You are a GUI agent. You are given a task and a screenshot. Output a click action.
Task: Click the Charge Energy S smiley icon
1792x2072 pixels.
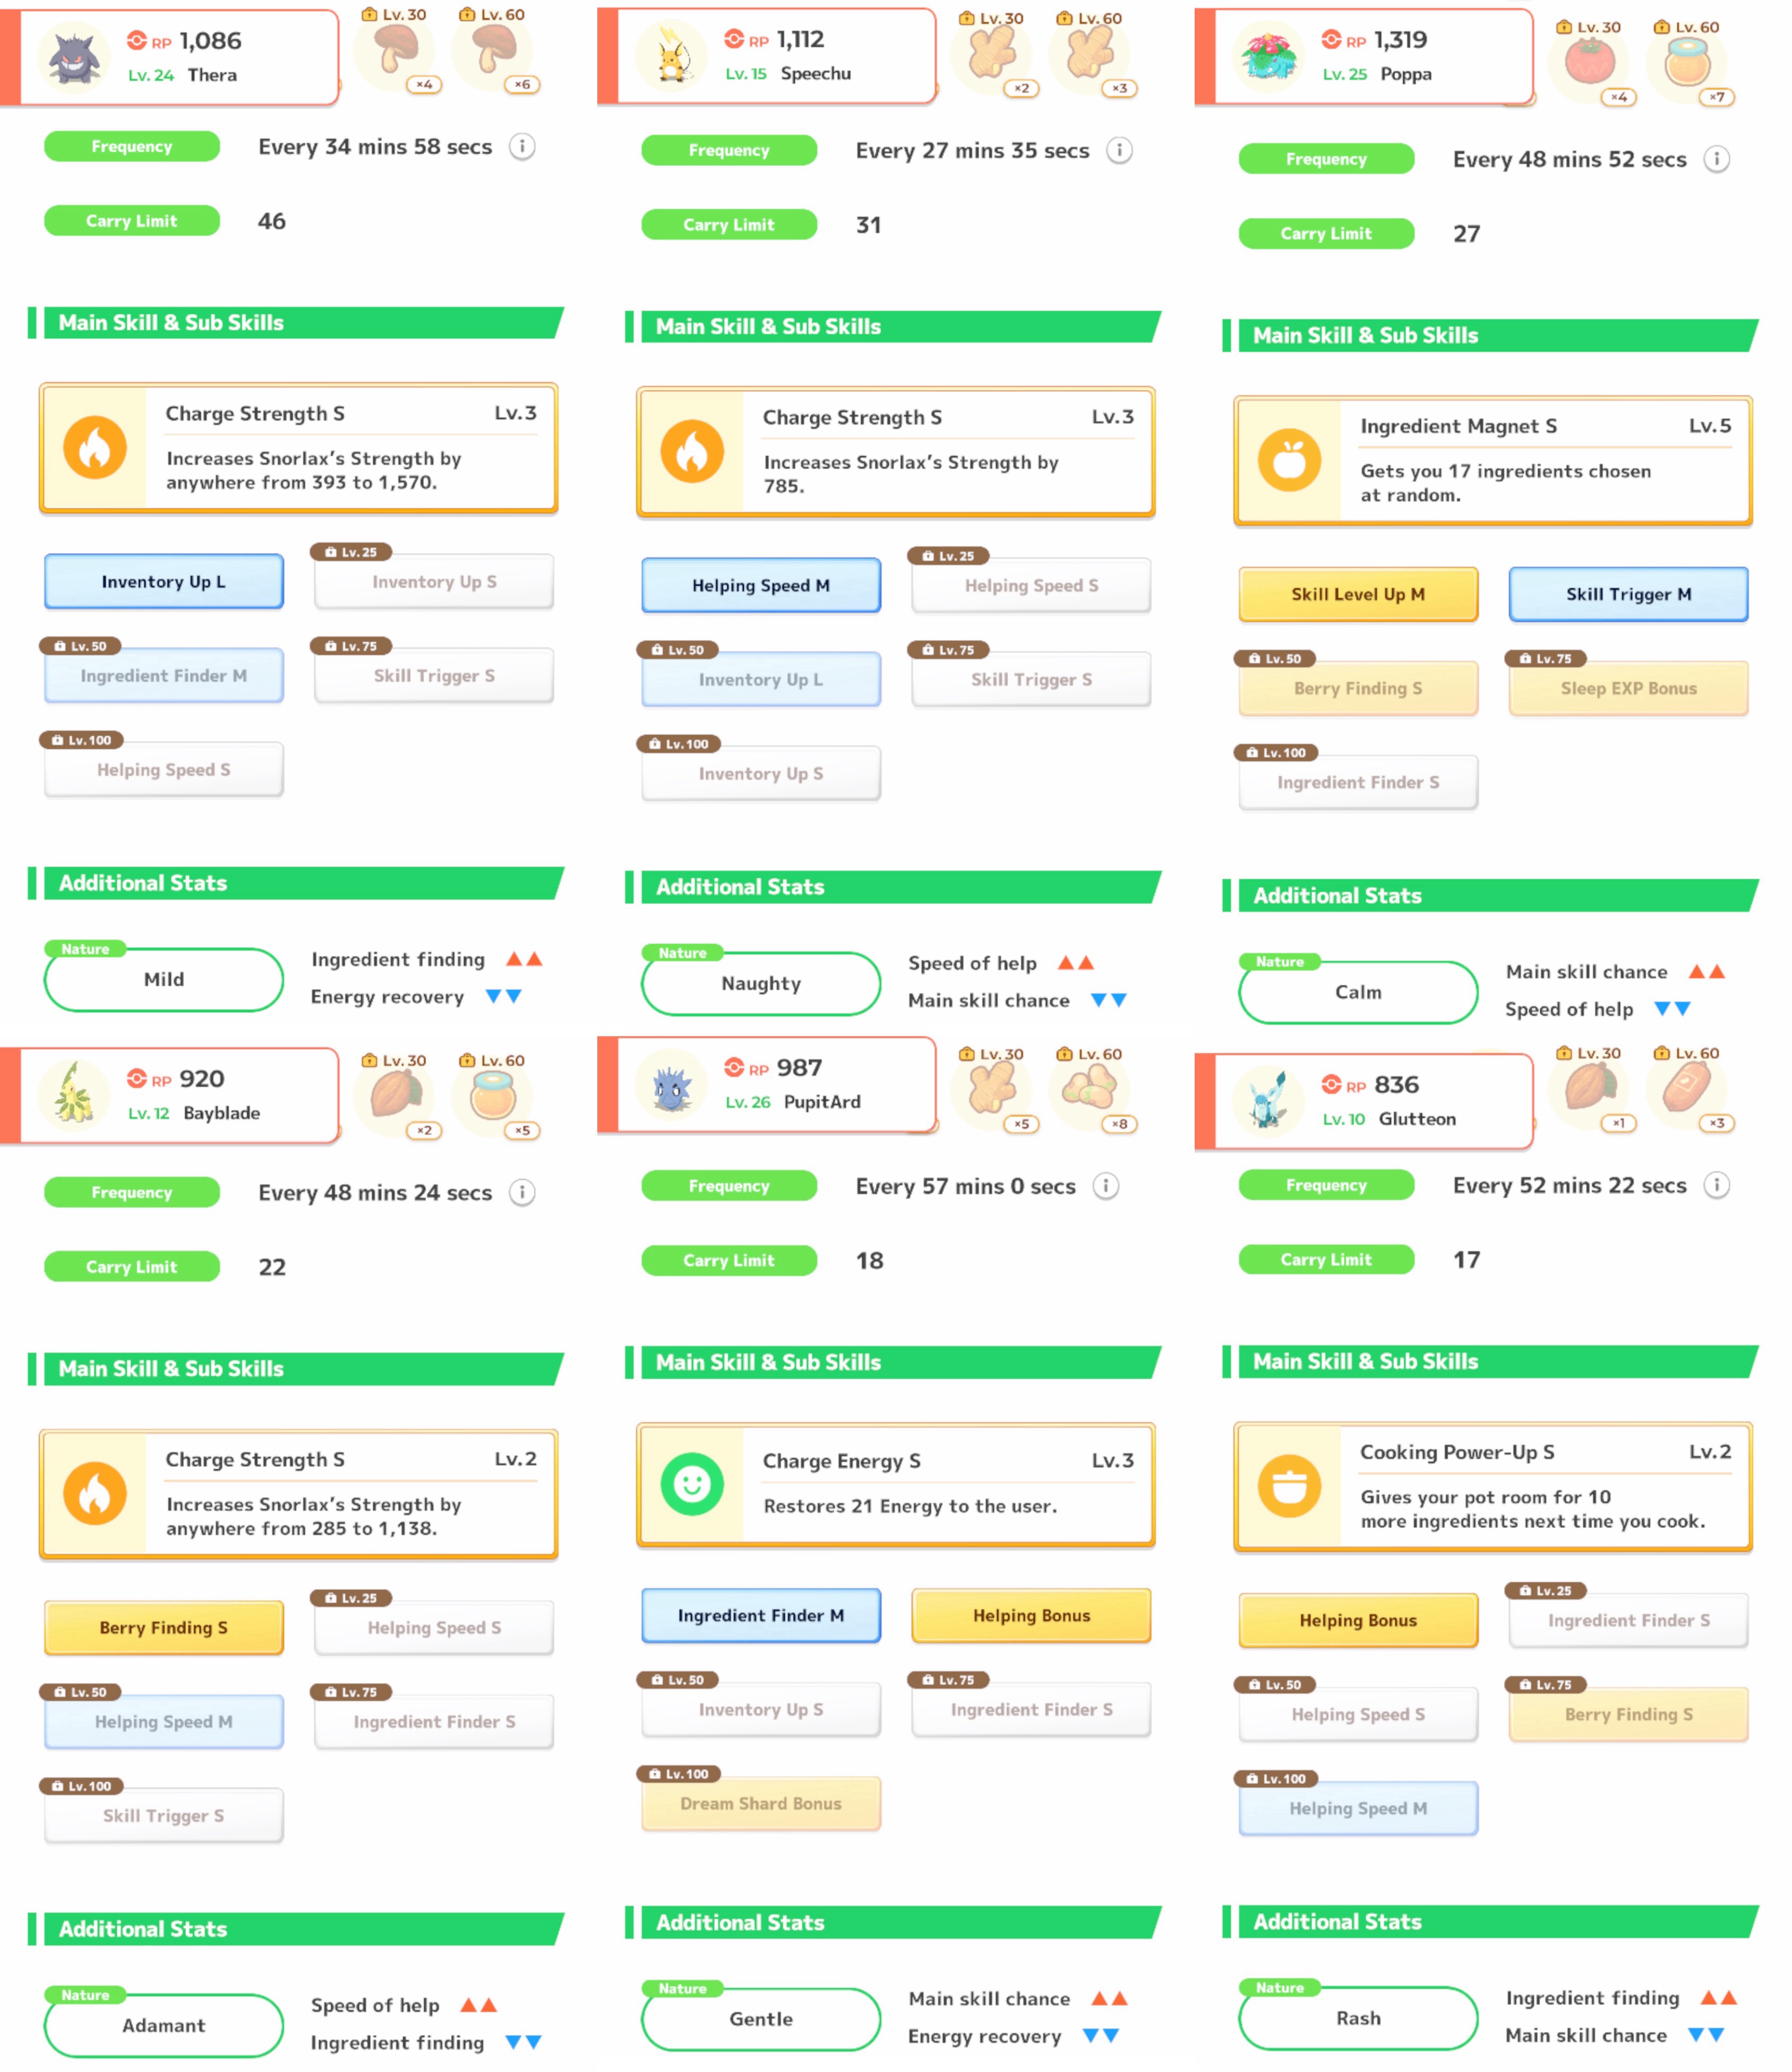pos(692,1483)
